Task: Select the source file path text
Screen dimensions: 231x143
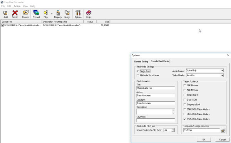Action: [22, 25]
